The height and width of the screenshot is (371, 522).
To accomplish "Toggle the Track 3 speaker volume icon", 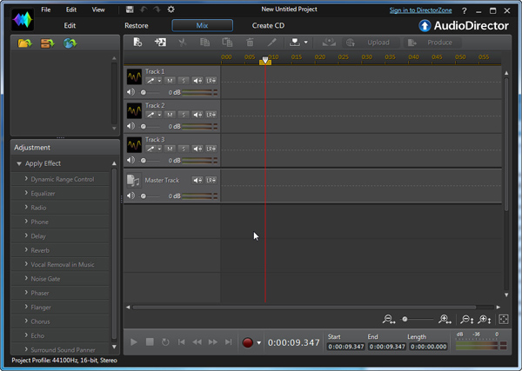I will click(131, 160).
